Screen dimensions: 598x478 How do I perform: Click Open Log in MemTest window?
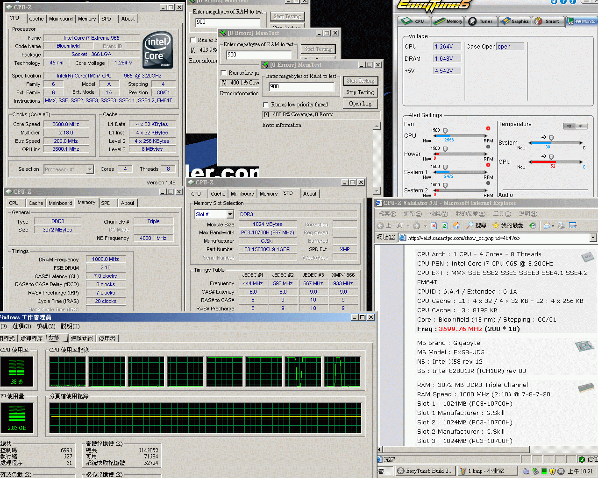[360, 104]
